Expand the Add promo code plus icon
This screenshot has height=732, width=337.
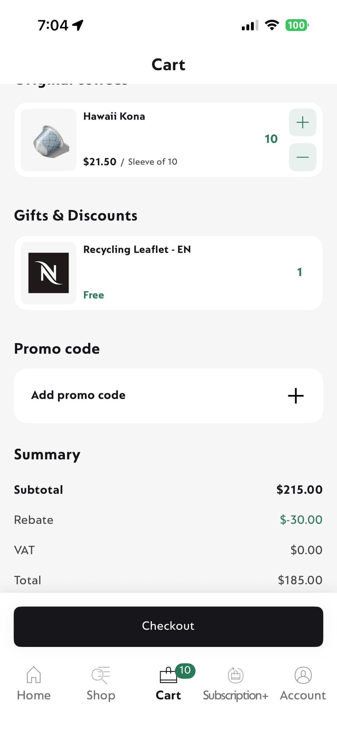coord(295,396)
